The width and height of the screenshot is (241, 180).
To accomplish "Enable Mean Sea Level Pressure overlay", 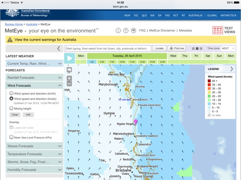I will pos(11,137).
